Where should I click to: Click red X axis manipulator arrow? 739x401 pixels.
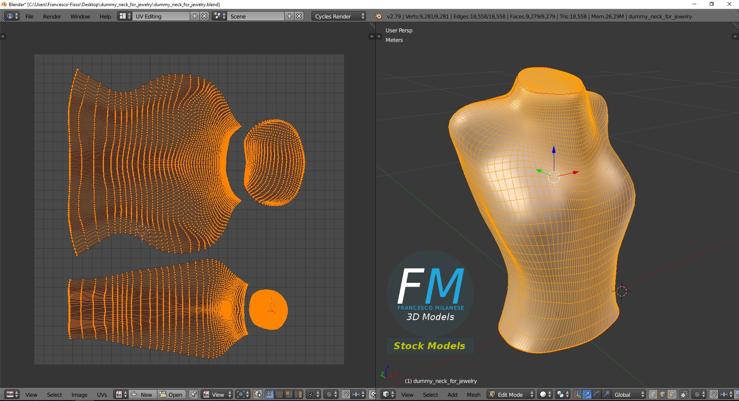click(576, 172)
